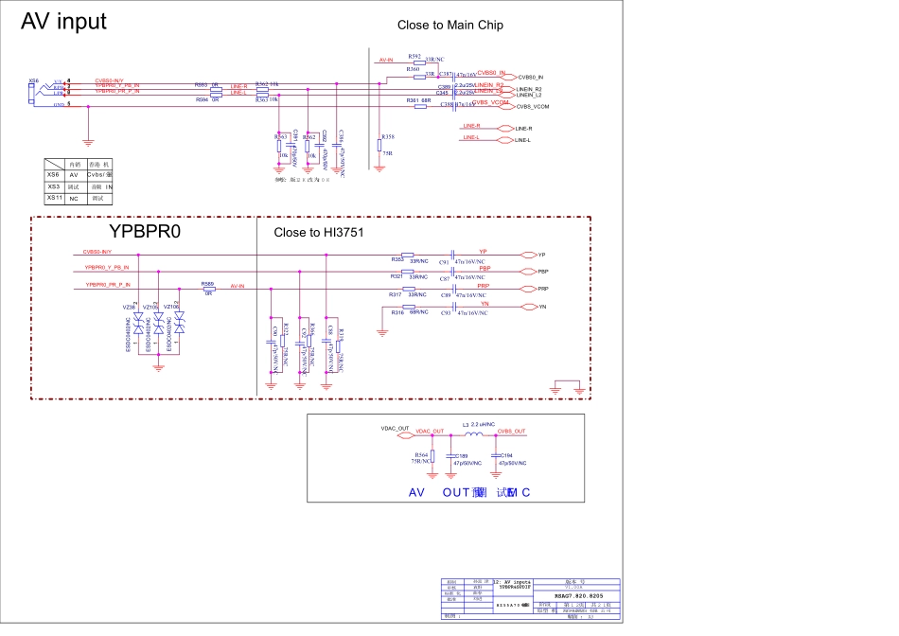The width and height of the screenshot is (899, 636).
Task: Click the CVBS_OUT net label
Action: pos(511,432)
